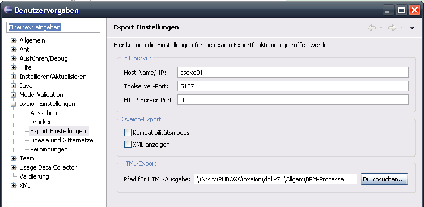
Task: Enable the Kompatibilitätsmodus checkbox
Action: point(128,133)
